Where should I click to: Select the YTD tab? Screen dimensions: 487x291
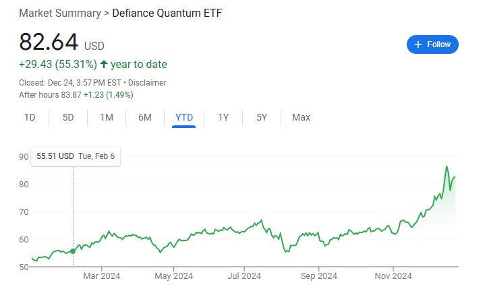(x=184, y=117)
